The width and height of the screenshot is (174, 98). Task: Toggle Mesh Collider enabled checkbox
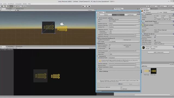144,25
